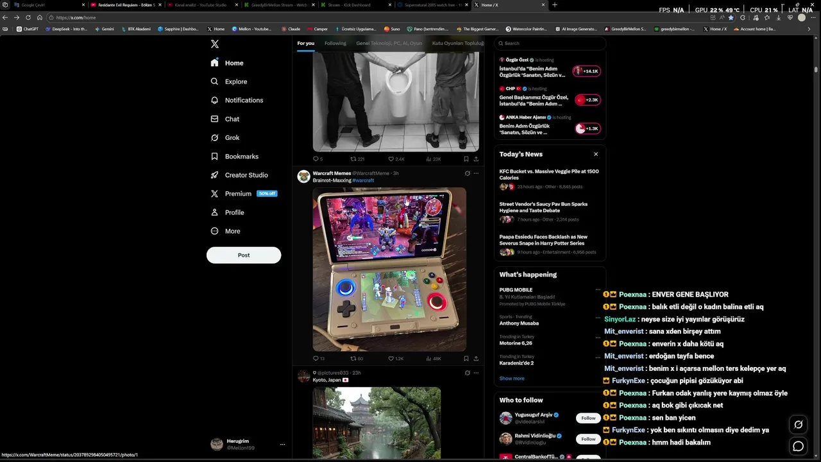
Task: Open Notifications from the sidebar
Action: (237, 100)
